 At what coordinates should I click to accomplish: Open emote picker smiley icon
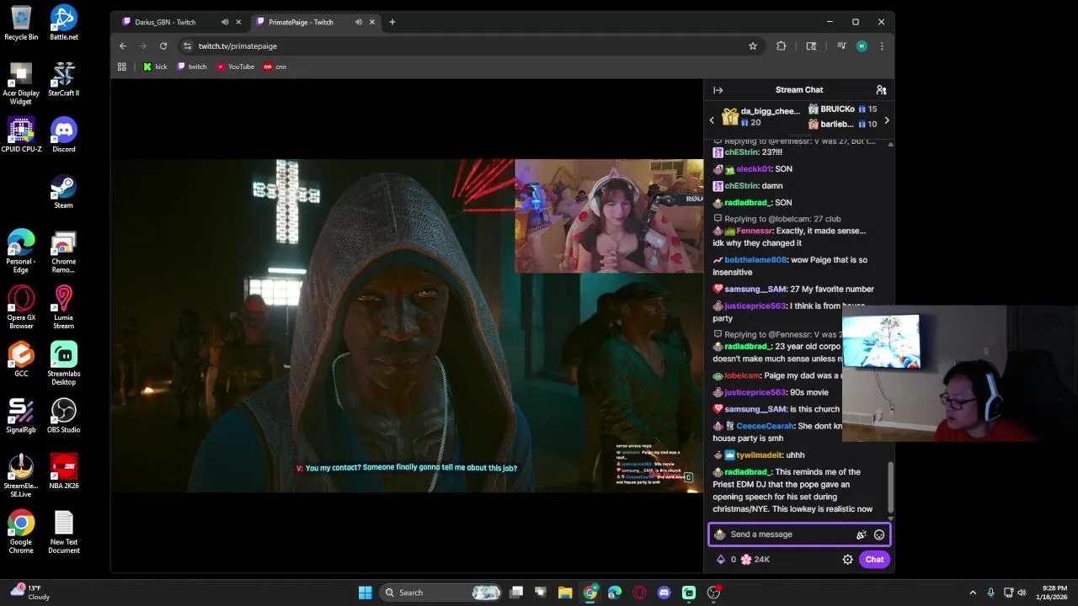point(879,534)
